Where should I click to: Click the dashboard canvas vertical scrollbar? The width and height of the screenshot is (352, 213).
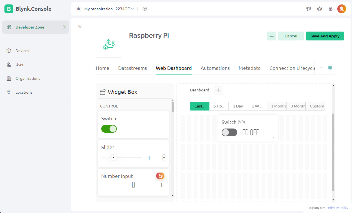click(x=333, y=152)
